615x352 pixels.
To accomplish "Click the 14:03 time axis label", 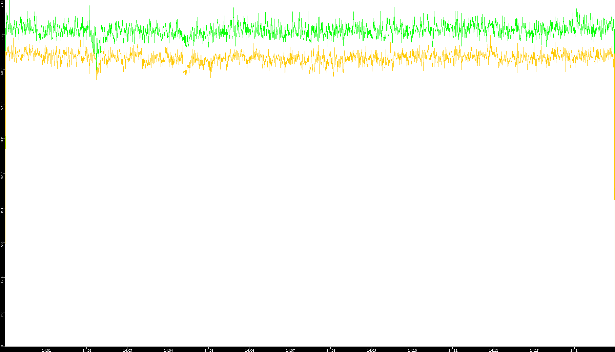I will (127, 350).
